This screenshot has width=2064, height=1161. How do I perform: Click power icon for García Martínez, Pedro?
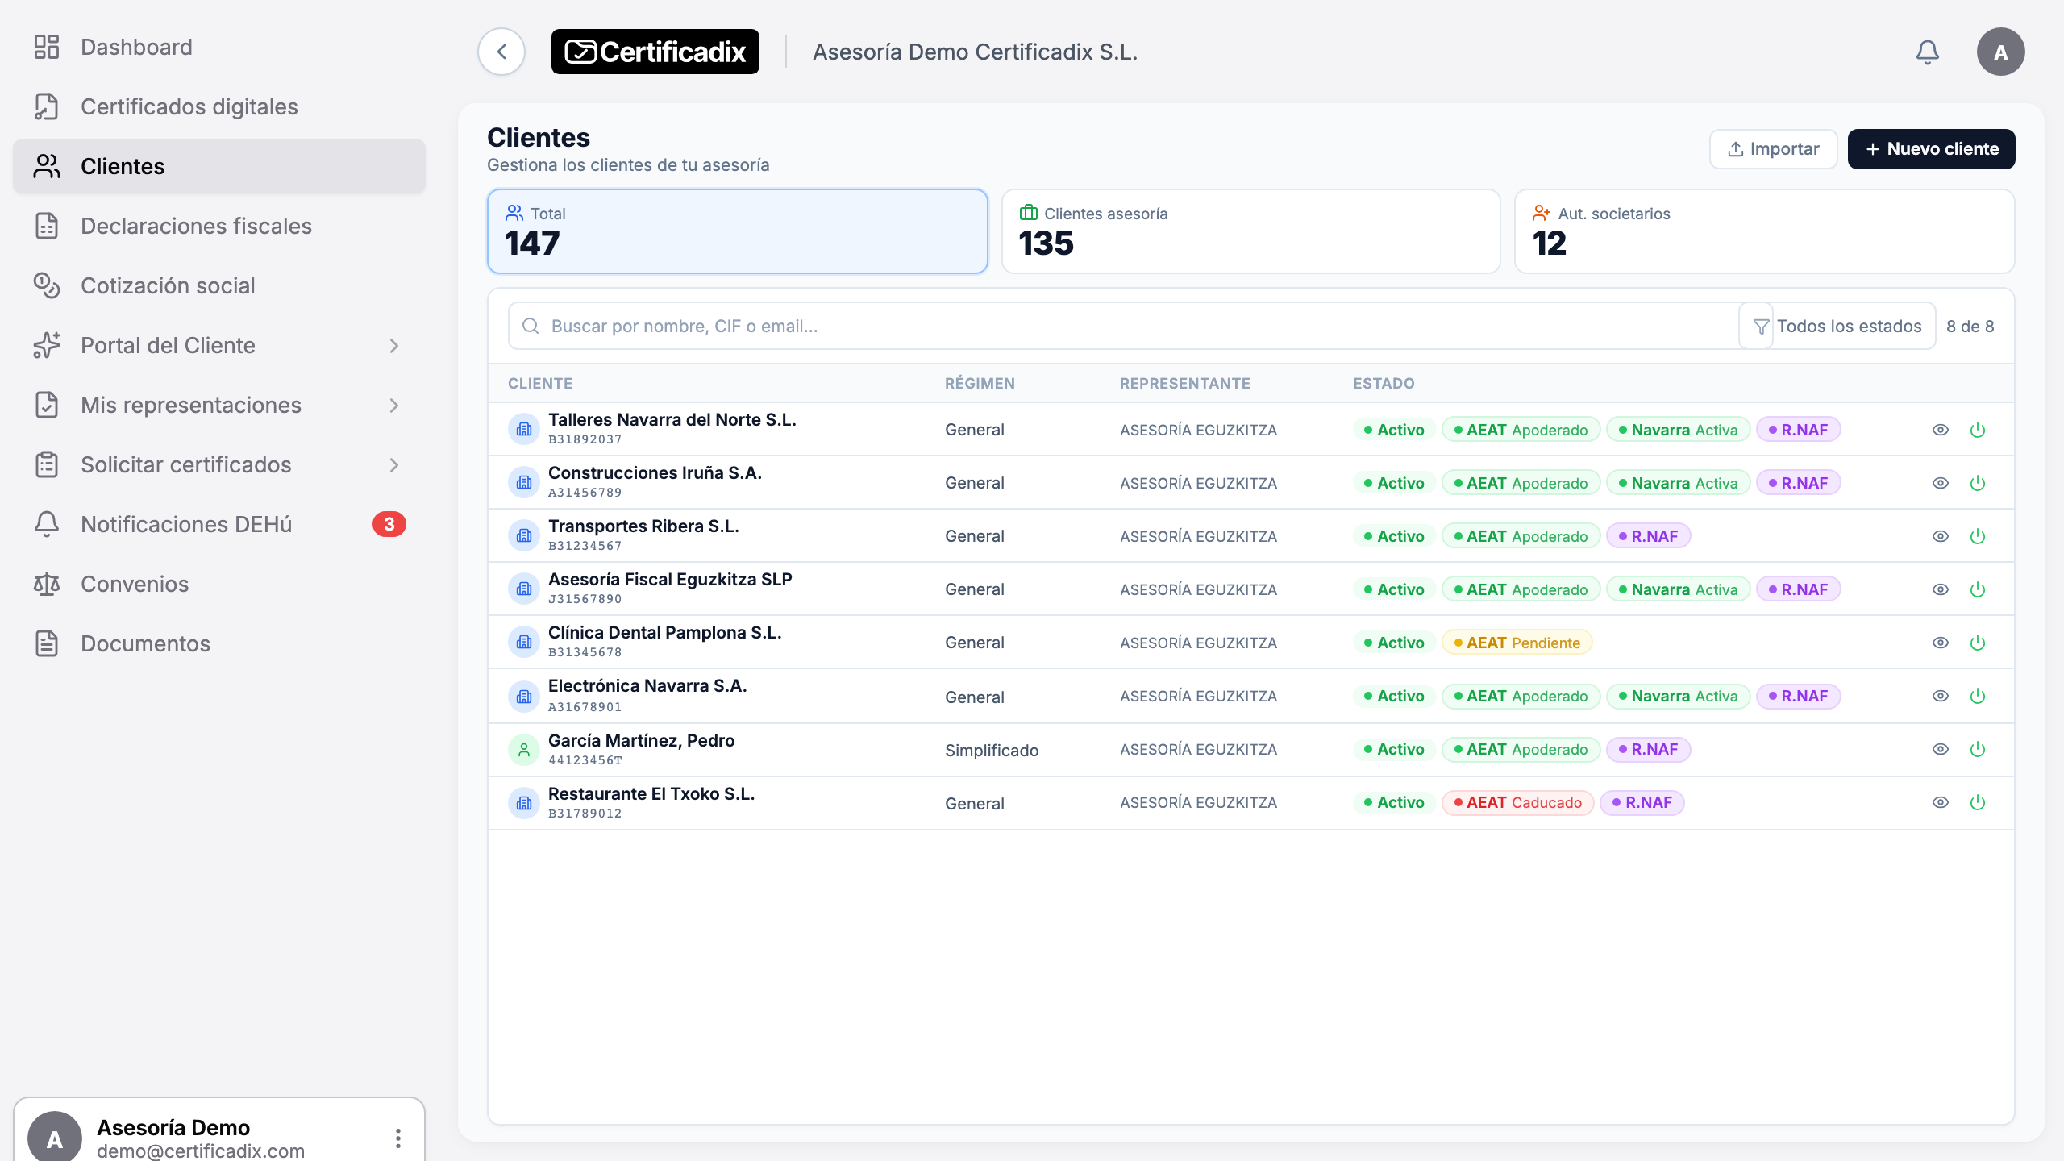[x=1978, y=749]
